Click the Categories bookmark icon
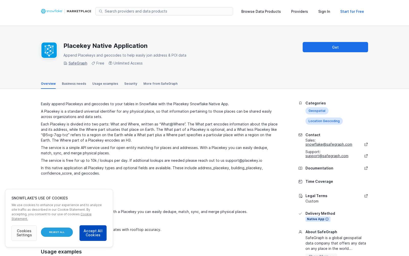The image size is (409, 256). (300, 103)
